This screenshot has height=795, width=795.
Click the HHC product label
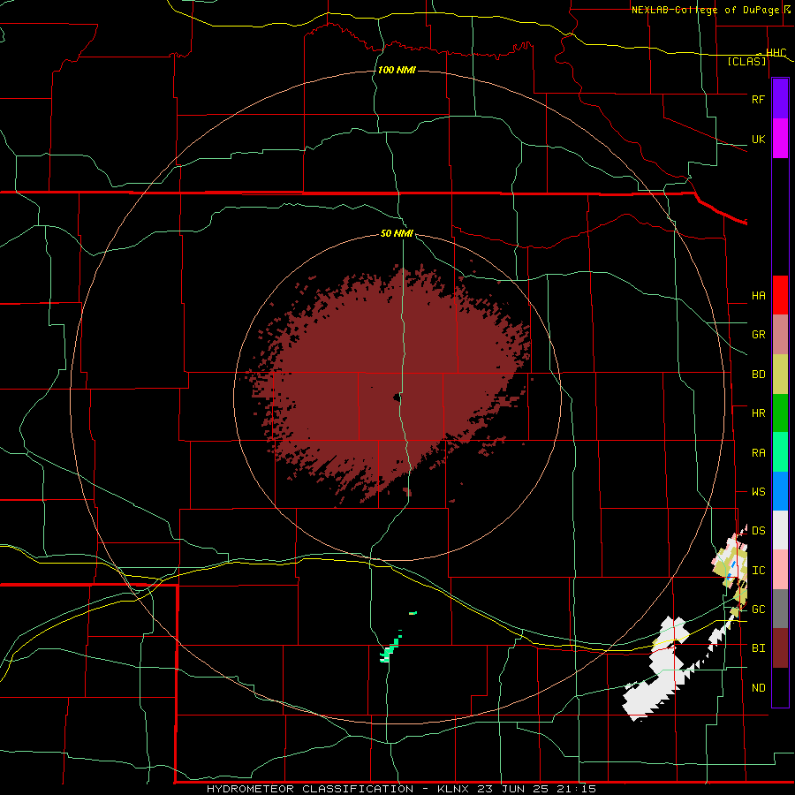(776, 53)
